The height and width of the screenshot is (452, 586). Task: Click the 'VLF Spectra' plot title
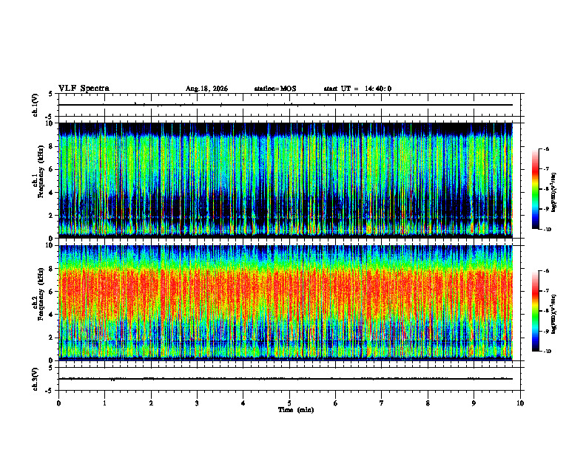pyautogui.click(x=84, y=89)
